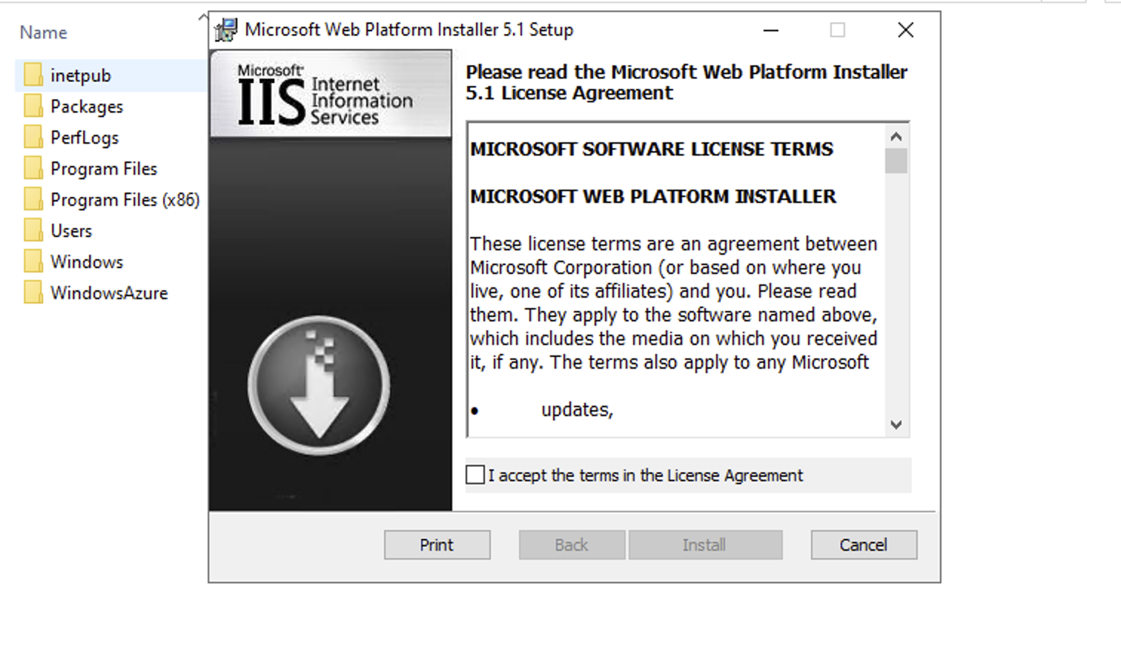The image size is (1121, 662).
Task: Click the Windows folder icon
Action: (x=33, y=261)
